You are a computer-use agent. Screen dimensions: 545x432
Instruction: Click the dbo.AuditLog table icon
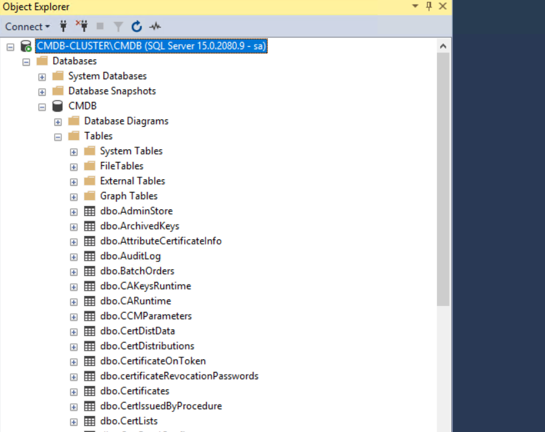(89, 256)
